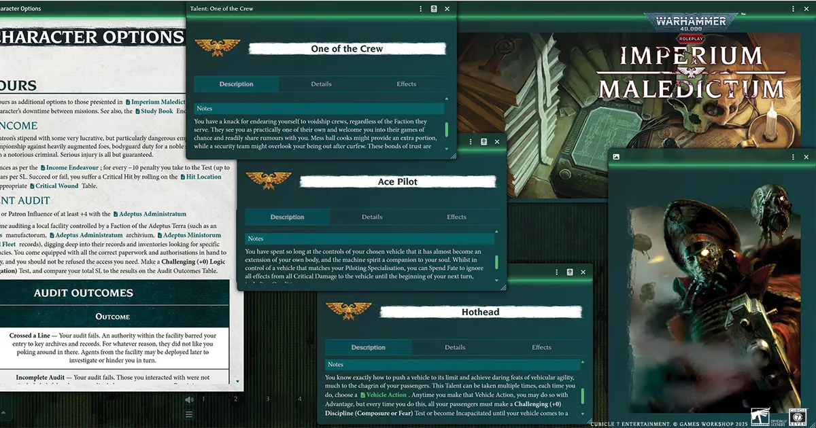The image size is (816, 428).
Task: Edit the Ace Pilot name field
Action: click(x=398, y=182)
